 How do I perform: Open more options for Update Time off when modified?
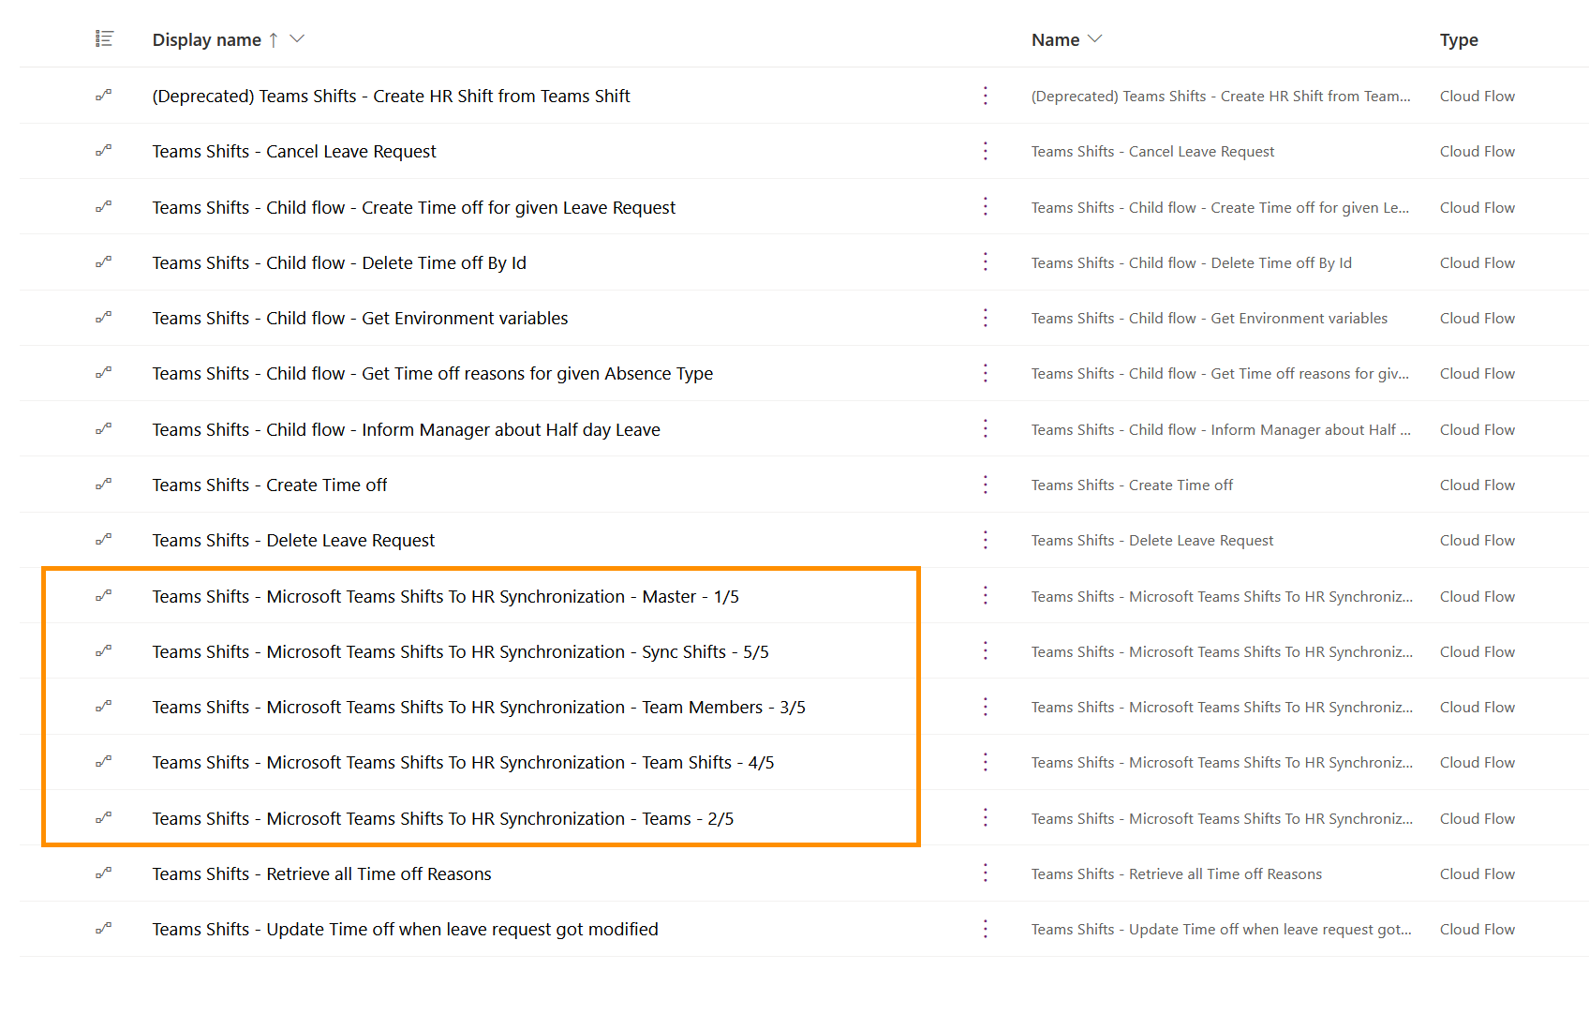coord(985,929)
